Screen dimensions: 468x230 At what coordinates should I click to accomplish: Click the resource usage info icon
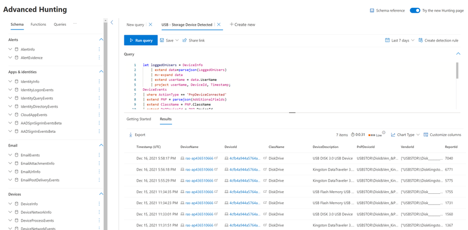click(x=384, y=133)
